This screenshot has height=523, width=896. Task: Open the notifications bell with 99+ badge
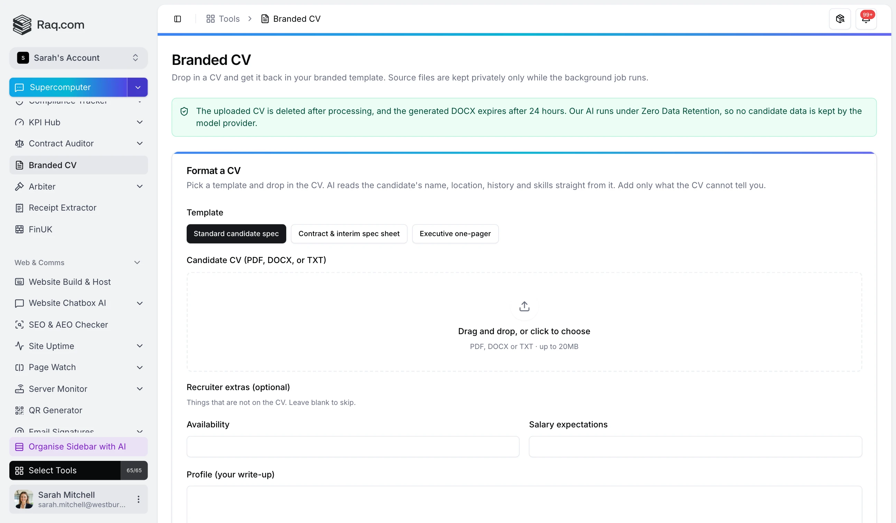click(866, 19)
